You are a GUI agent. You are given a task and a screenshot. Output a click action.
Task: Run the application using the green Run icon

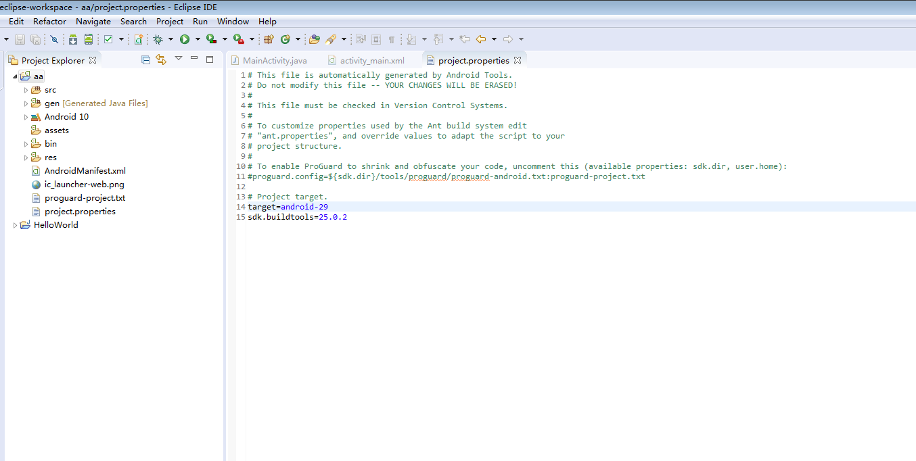pyautogui.click(x=185, y=39)
